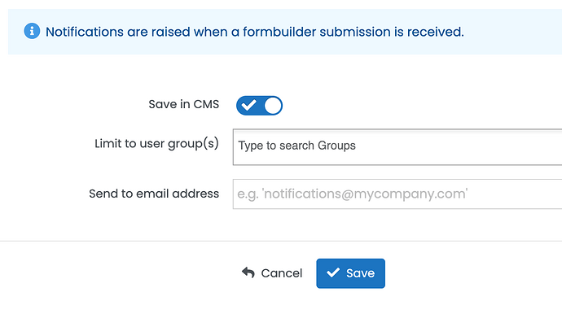The image size is (562, 331).
Task: Click the 'Cancel' text link
Action: (x=282, y=273)
